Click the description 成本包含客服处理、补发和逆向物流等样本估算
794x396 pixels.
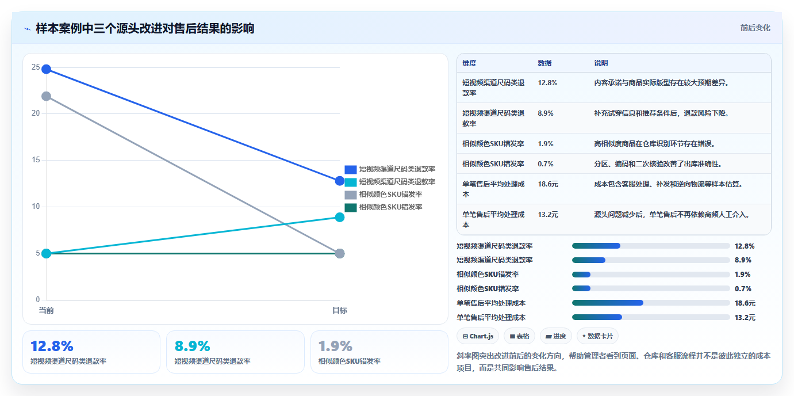pos(668,184)
